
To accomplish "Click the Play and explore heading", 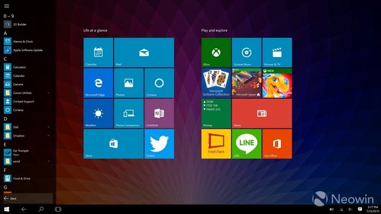I will click(214, 30).
